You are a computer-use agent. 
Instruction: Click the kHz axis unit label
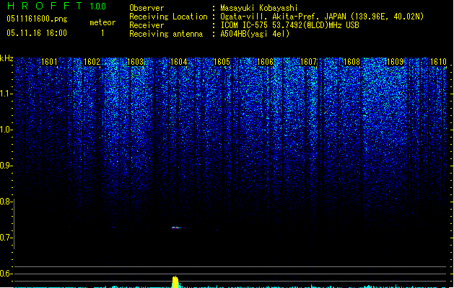tap(6, 58)
